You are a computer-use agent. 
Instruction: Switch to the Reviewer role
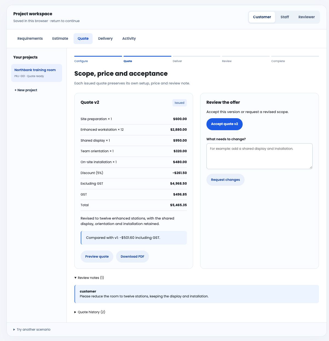pos(306,17)
